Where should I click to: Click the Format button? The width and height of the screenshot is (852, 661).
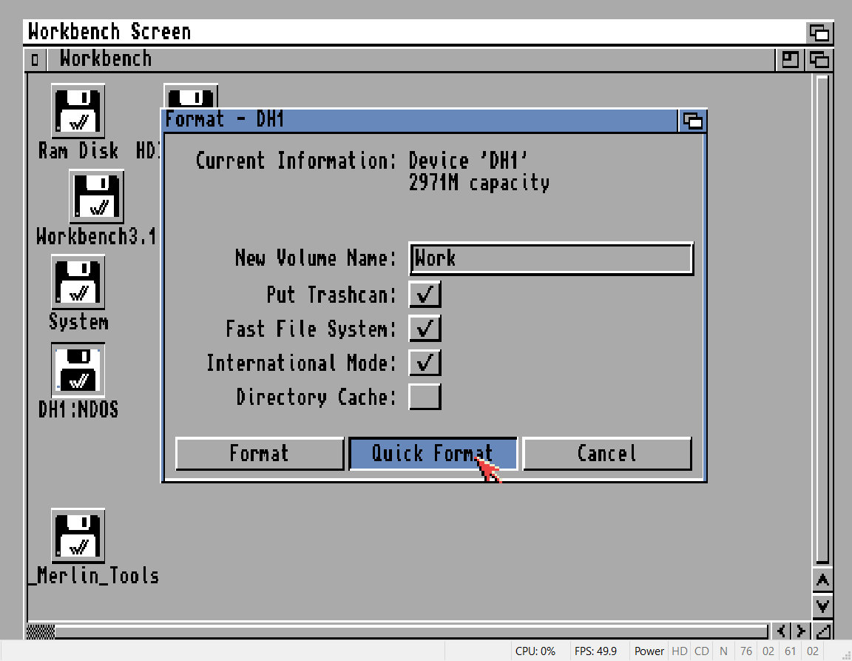(260, 453)
